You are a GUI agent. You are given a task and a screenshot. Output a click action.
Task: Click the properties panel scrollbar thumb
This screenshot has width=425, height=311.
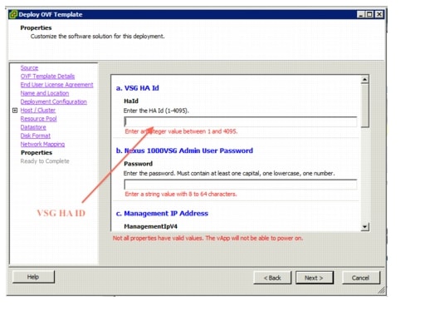pos(365,106)
